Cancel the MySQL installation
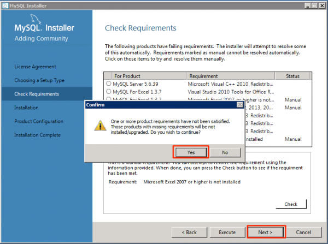328x244 pixels. [x=303, y=232]
